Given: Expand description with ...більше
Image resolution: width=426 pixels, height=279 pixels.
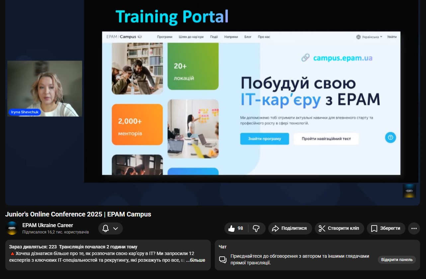Looking at the screenshot, I should click(195, 260).
